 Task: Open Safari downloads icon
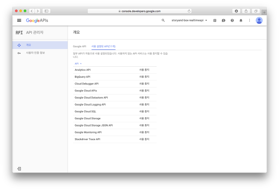pyautogui.click(x=236, y=11)
